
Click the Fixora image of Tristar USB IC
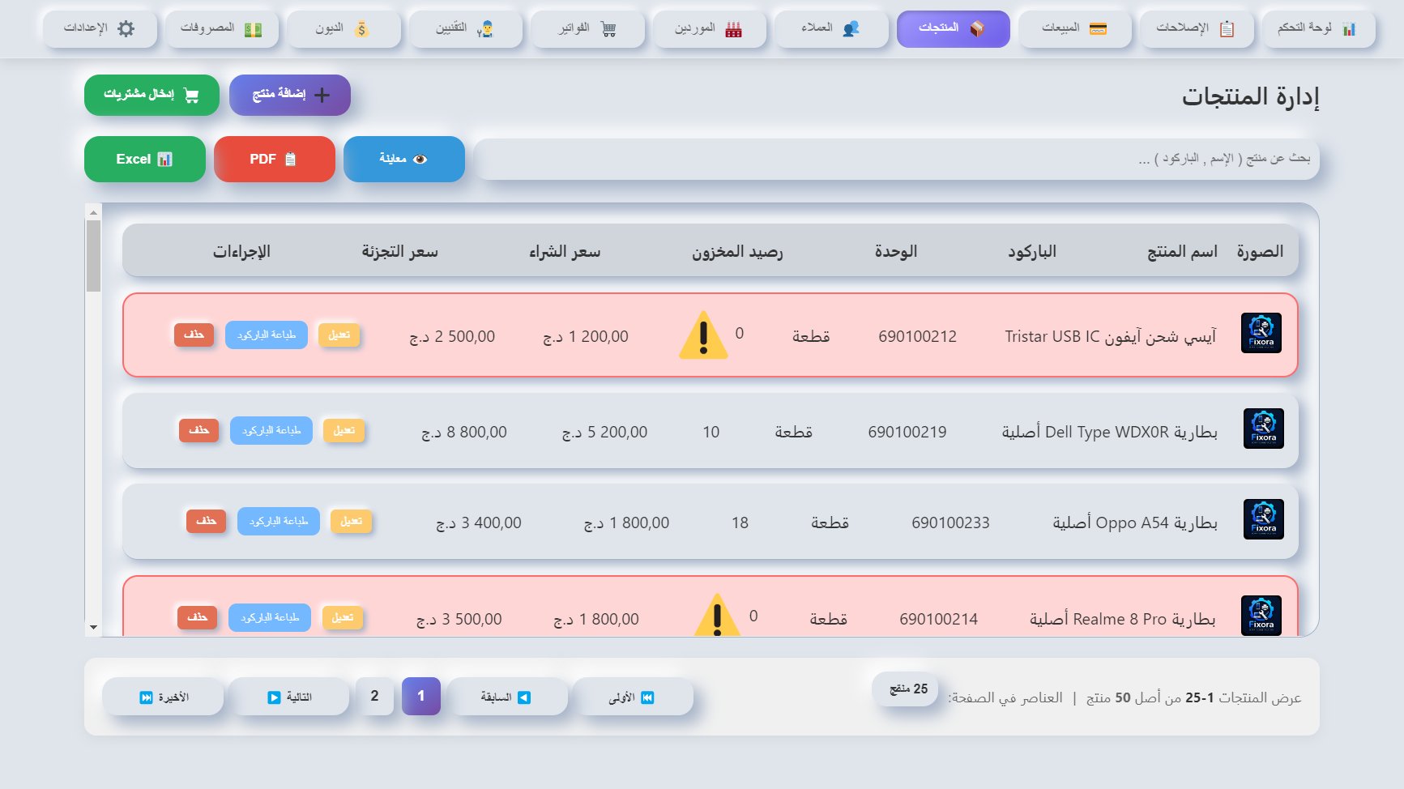[1261, 333]
